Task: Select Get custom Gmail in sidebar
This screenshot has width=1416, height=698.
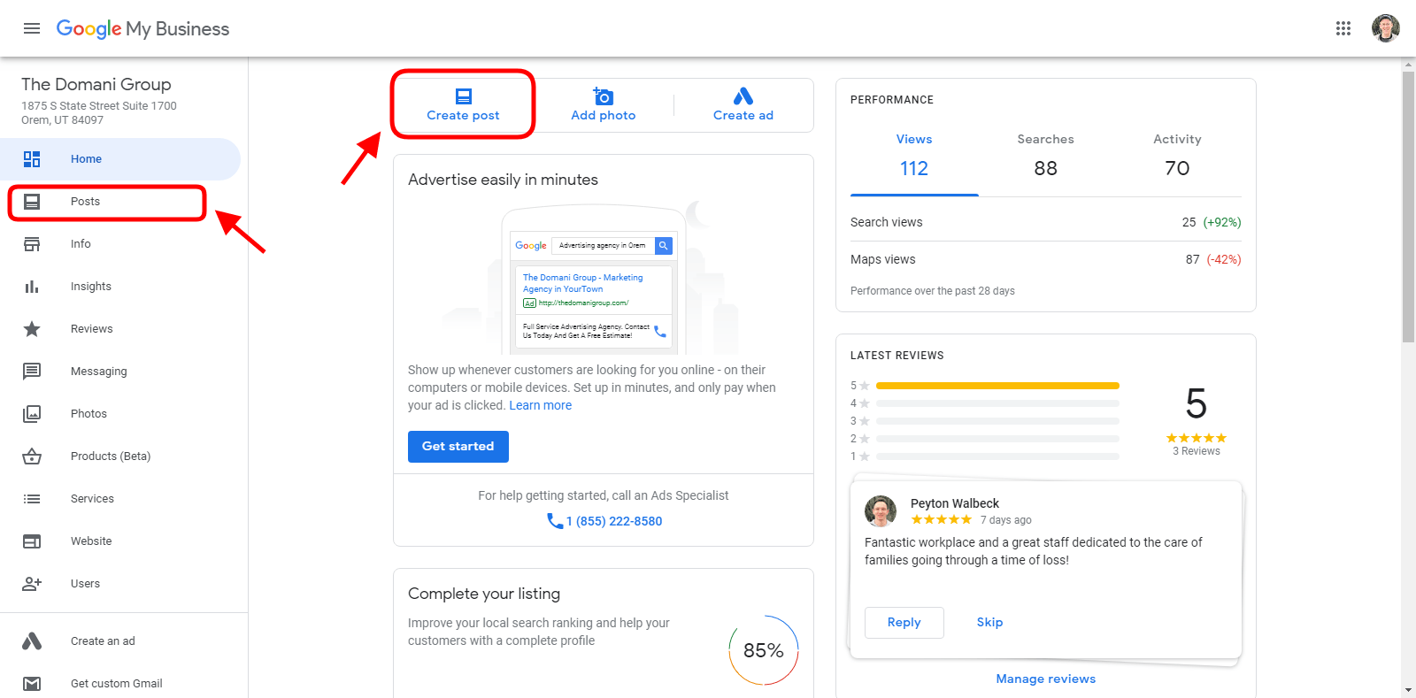Action: (x=120, y=684)
